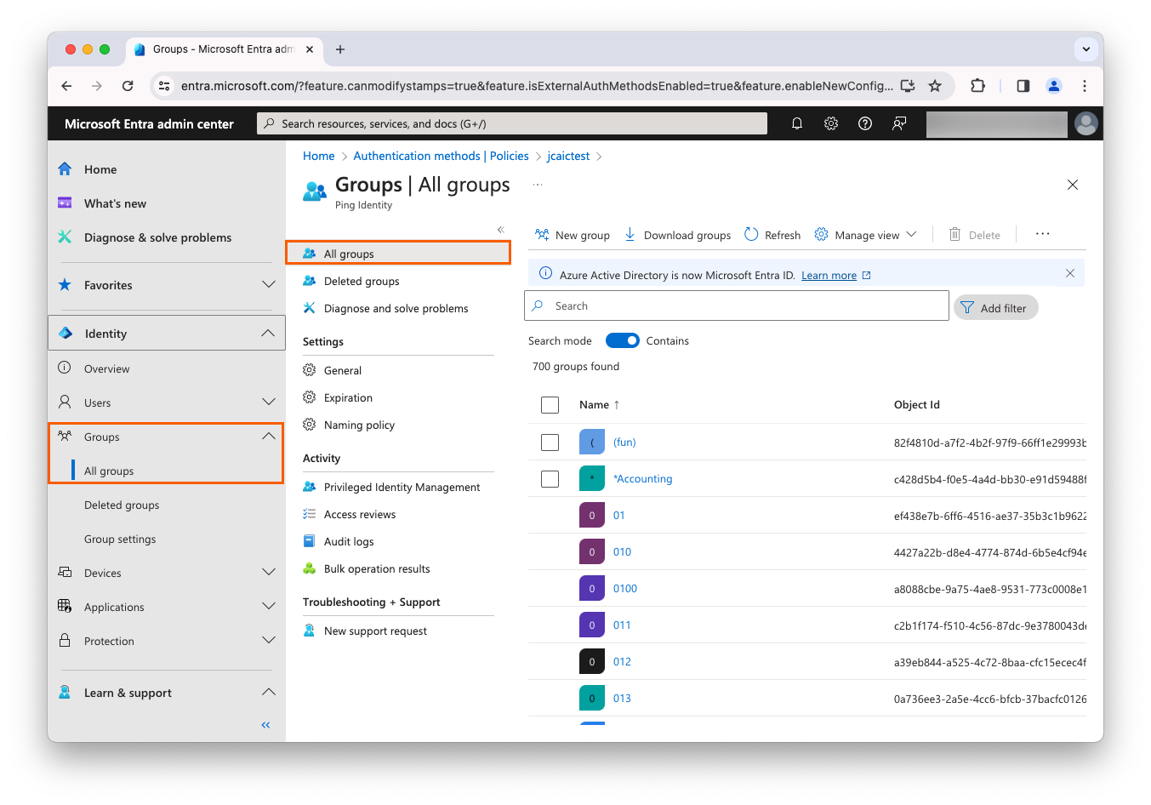Open Deleted groups in the blade menu

point(362,282)
